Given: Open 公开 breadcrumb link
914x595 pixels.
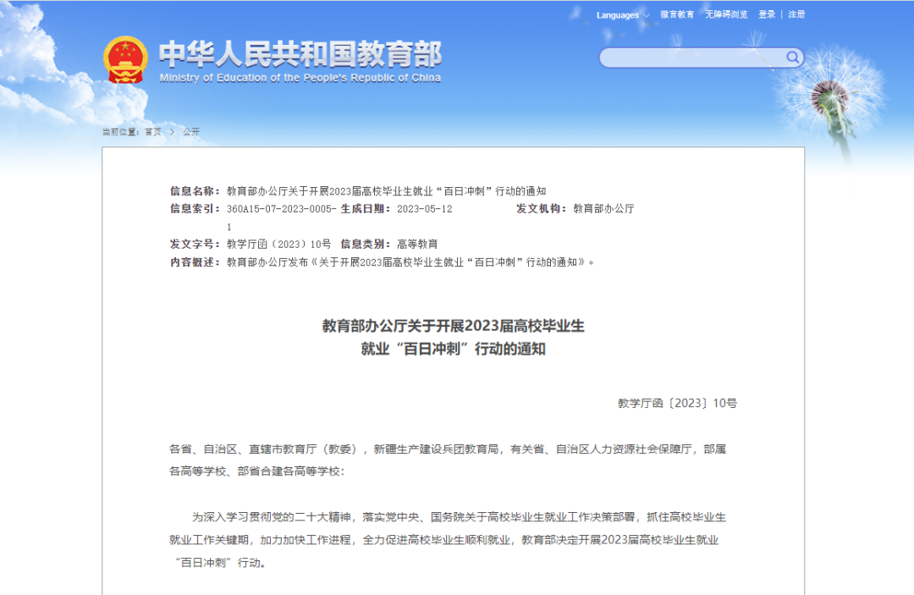Looking at the screenshot, I should (191, 132).
